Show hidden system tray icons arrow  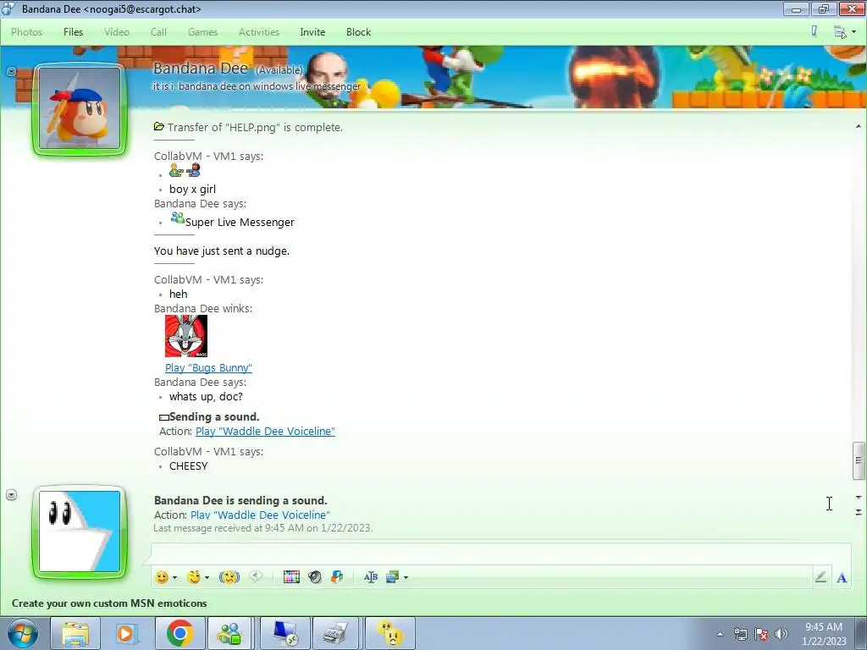(720, 634)
